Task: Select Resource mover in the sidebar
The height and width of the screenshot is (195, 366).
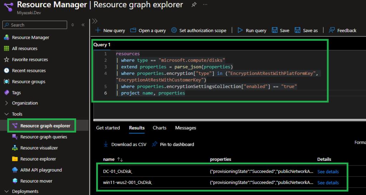Action: click(x=36, y=181)
